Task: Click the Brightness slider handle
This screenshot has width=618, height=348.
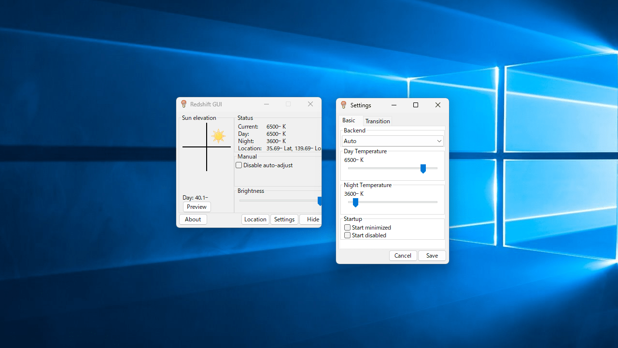Action: point(320,201)
